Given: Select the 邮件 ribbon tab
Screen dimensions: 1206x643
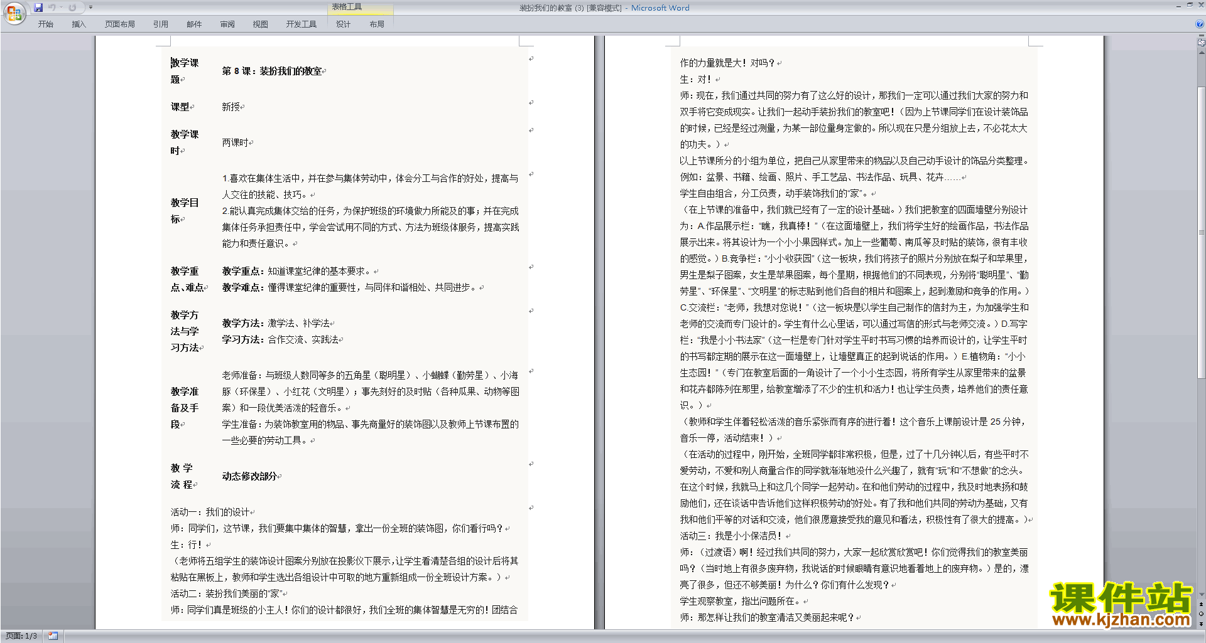Looking at the screenshot, I should tap(194, 24).
